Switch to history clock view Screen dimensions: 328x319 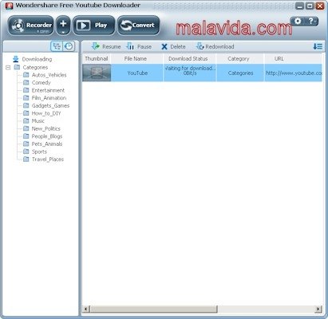(x=69, y=46)
